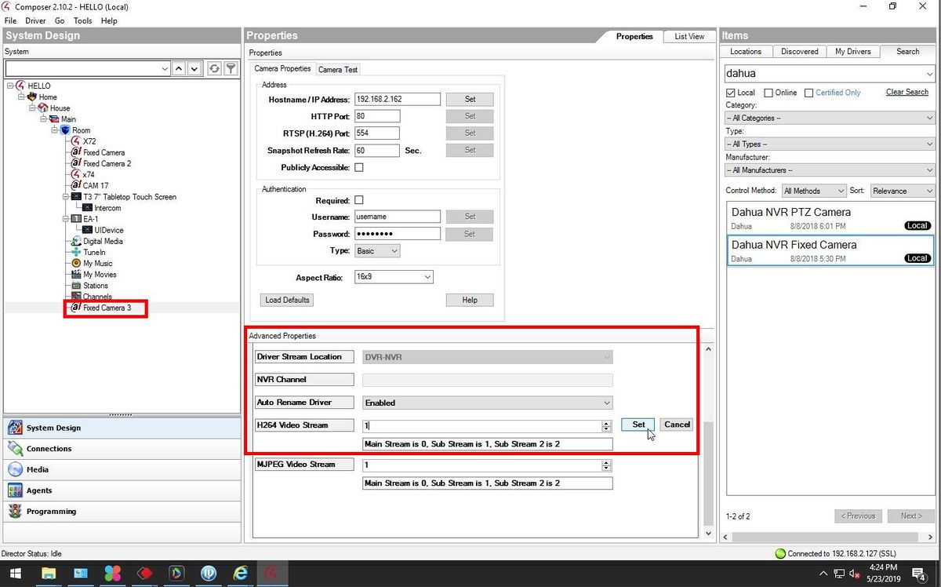Open Internet Explorer from the taskbar

(241, 573)
